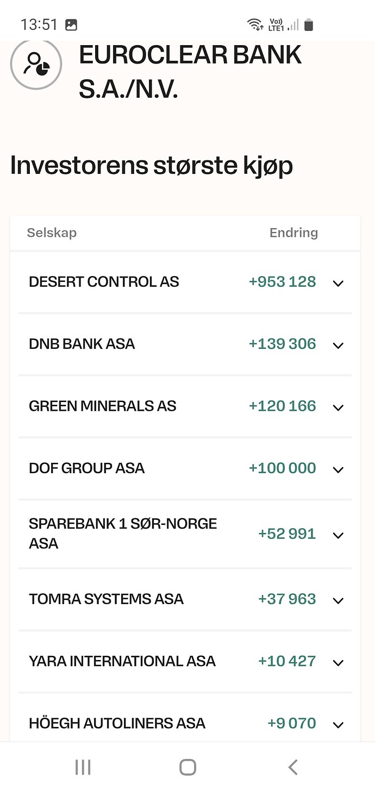
Task: Expand the TOMRA SYSTEMS ASA chevron
Action: pyautogui.click(x=338, y=600)
